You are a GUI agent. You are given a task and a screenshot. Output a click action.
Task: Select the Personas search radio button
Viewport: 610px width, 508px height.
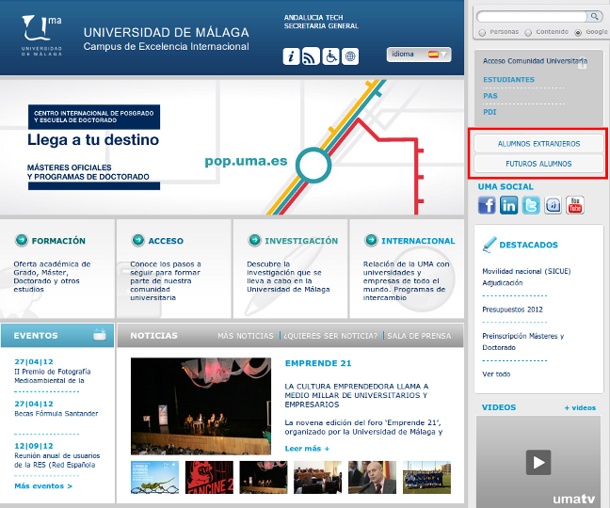click(482, 33)
